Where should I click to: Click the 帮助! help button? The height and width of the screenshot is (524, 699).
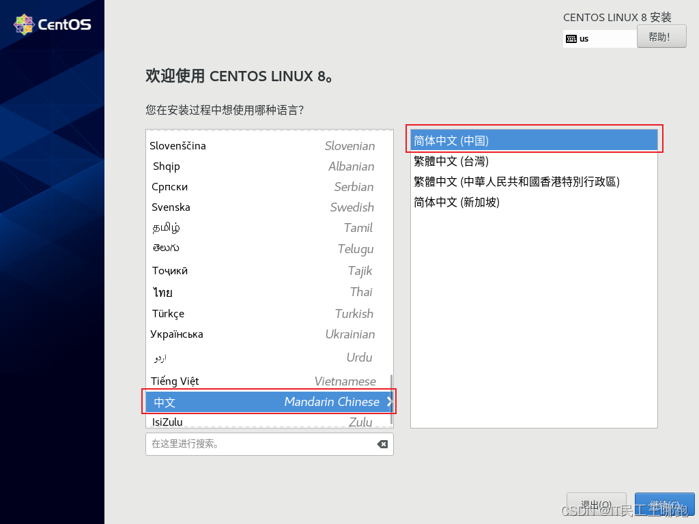point(661,36)
